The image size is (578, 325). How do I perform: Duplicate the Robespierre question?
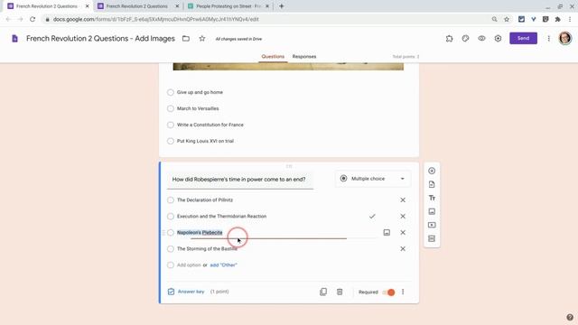pos(323,292)
